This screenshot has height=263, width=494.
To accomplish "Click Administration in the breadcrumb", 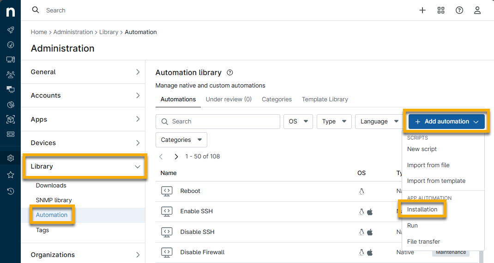I will [x=73, y=32].
